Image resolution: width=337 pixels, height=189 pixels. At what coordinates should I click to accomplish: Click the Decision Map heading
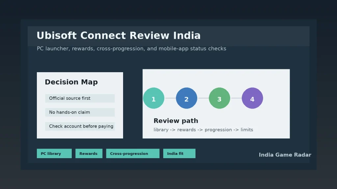point(71,82)
